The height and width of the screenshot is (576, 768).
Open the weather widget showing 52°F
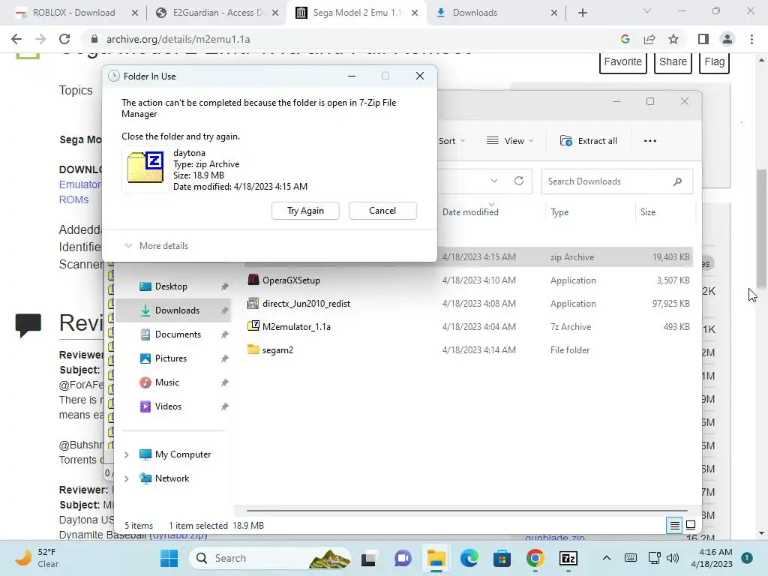(x=37, y=558)
